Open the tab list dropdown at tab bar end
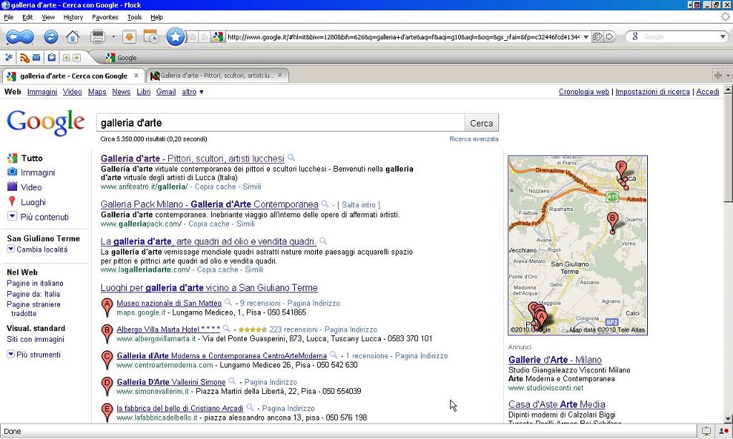Image resolution: width=733 pixels, height=439 pixels. click(728, 75)
